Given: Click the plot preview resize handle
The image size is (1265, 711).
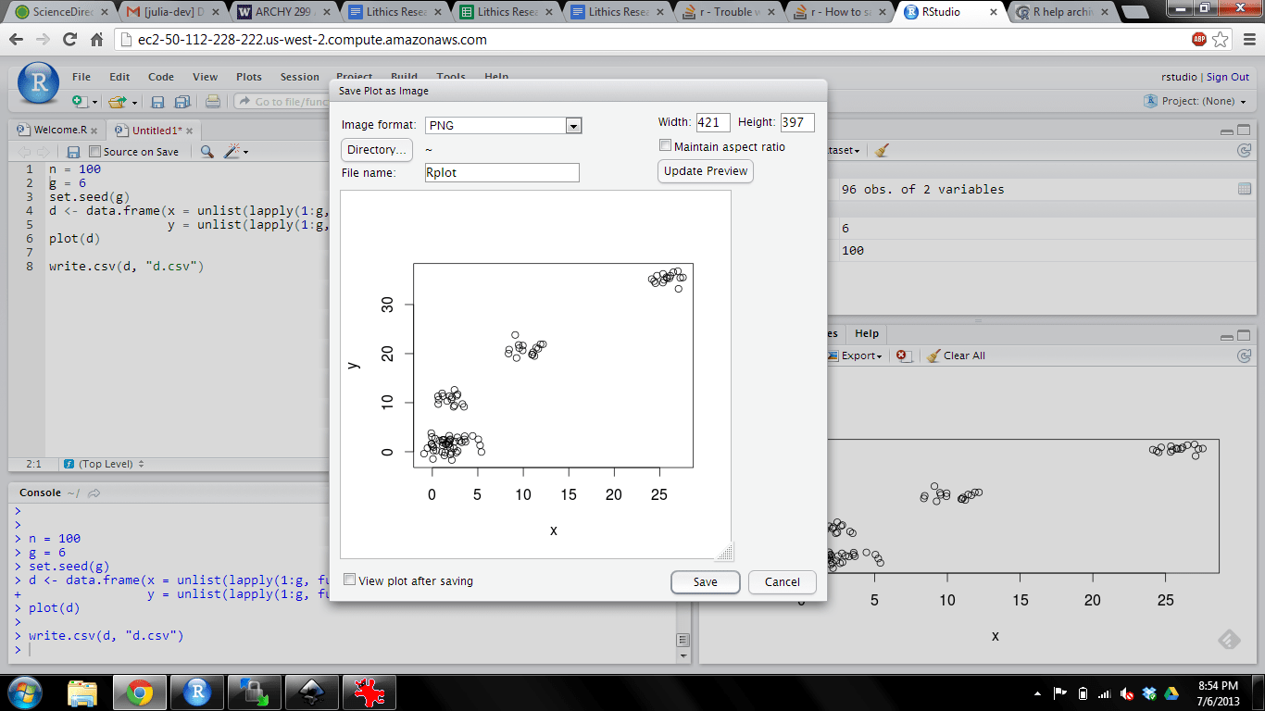Looking at the screenshot, I should coord(724,552).
